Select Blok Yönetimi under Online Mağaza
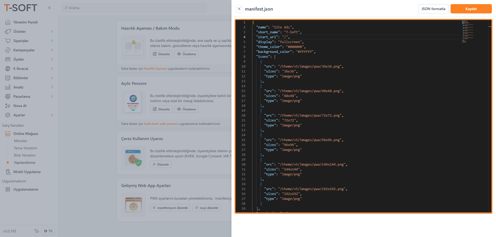496x237 pixels. click(x=25, y=155)
